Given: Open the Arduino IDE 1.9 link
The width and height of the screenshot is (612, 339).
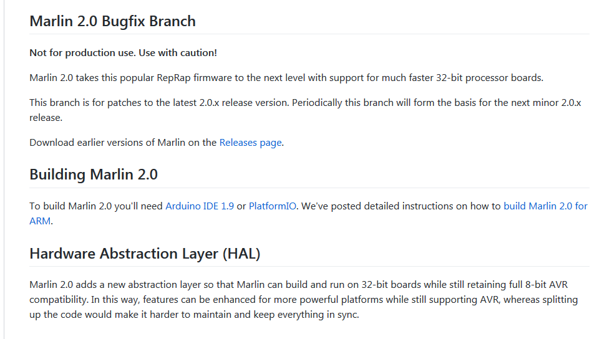Looking at the screenshot, I should [x=200, y=206].
